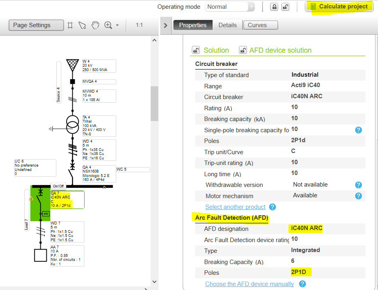Click the warning triangle icon on the QA 7 circuit
The height and width of the screenshot is (290, 378).
tap(31, 199)
